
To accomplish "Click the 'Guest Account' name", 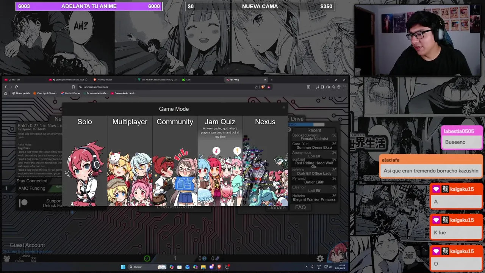I will tap(27, 245).
